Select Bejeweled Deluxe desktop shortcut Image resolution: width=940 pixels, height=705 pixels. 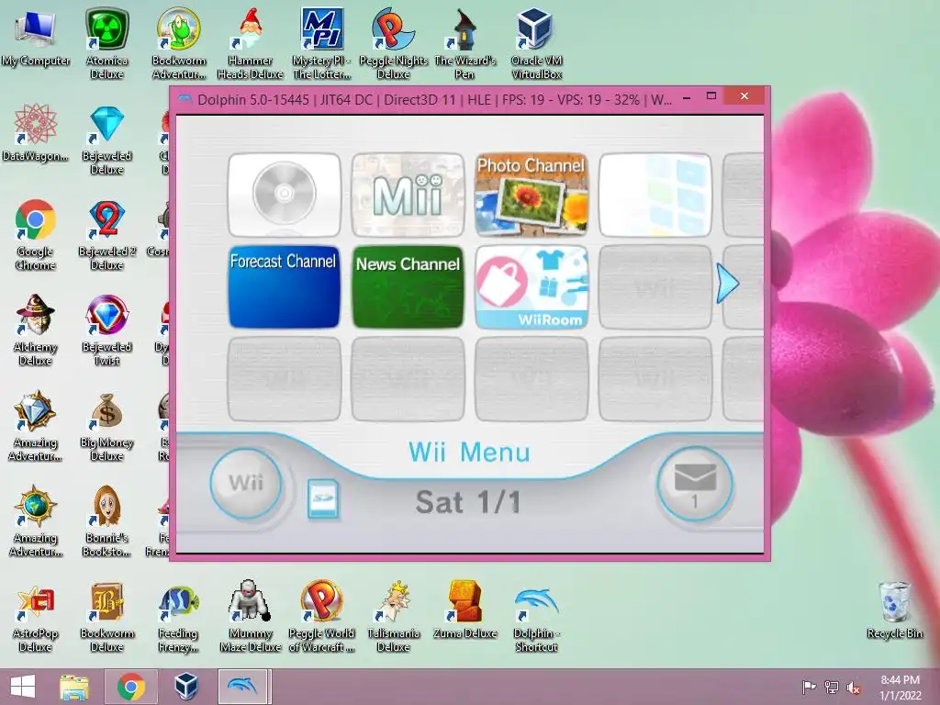[x=106, y=140]
